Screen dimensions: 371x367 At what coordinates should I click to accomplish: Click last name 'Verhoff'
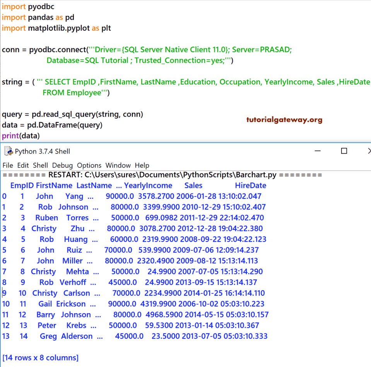pyautogui.click(x=73, y=282)
